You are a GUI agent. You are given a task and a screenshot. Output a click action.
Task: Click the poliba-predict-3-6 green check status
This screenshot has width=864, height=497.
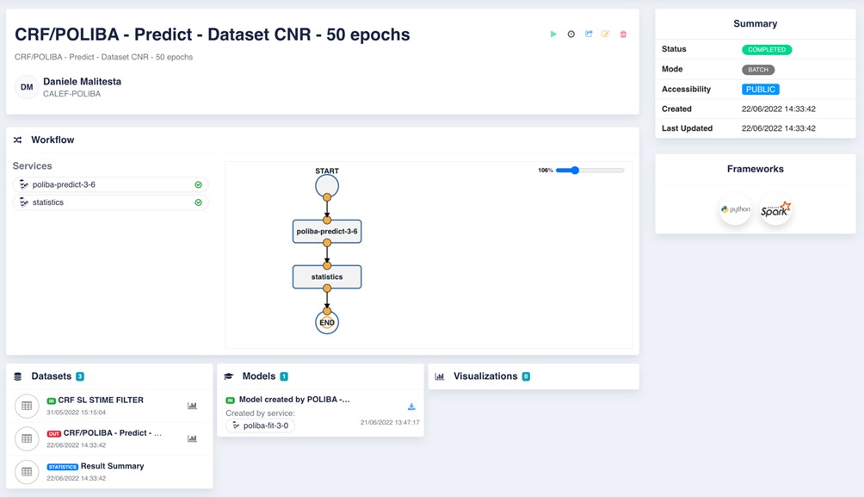coord(199,184)
